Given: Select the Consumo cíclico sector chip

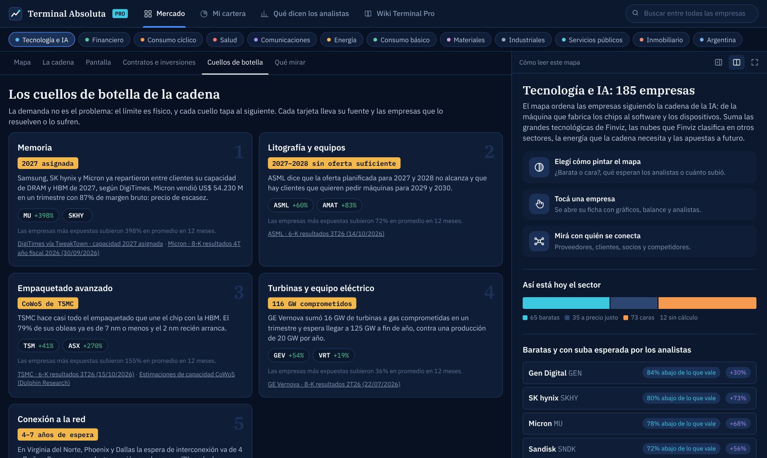Looking at the screenshot, I should pos(168,39).
